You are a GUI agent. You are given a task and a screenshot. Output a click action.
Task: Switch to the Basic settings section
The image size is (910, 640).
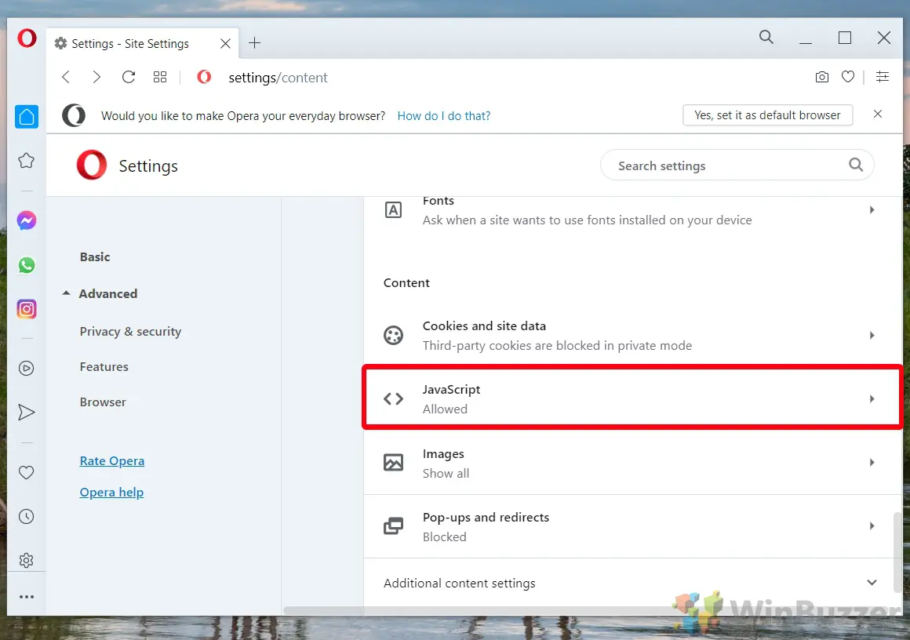tap(95, 256)
